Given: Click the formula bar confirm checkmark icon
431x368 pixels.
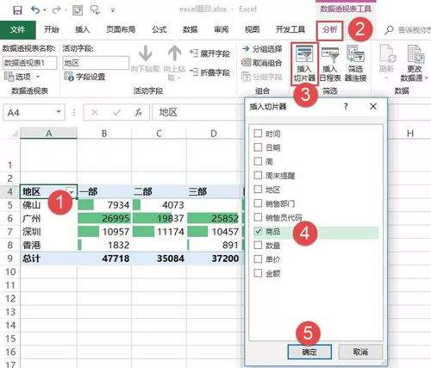Looking at the screenshot, I should pos(116,112).
